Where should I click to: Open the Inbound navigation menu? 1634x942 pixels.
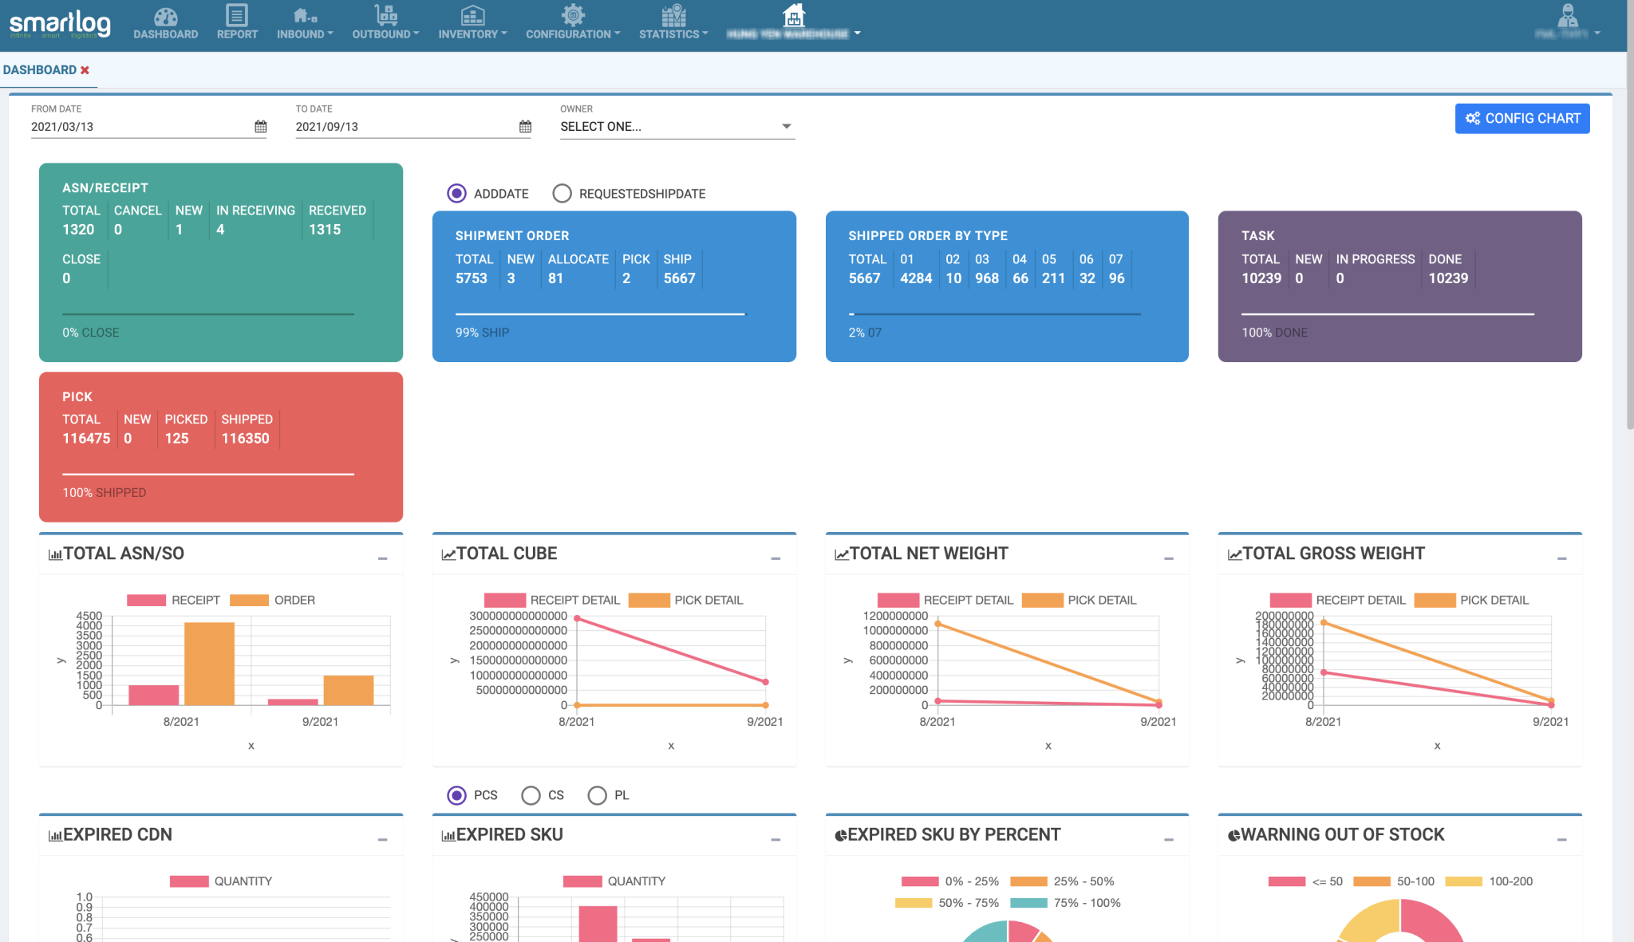coord(304,34)
